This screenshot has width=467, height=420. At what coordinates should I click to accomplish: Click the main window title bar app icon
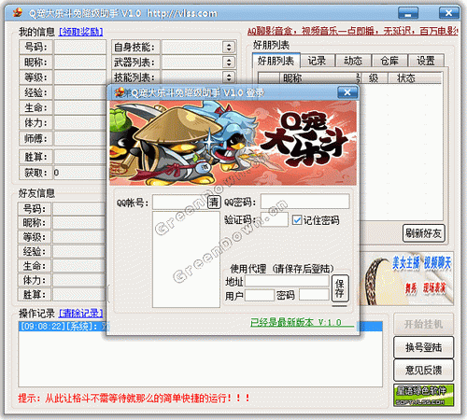18,13
